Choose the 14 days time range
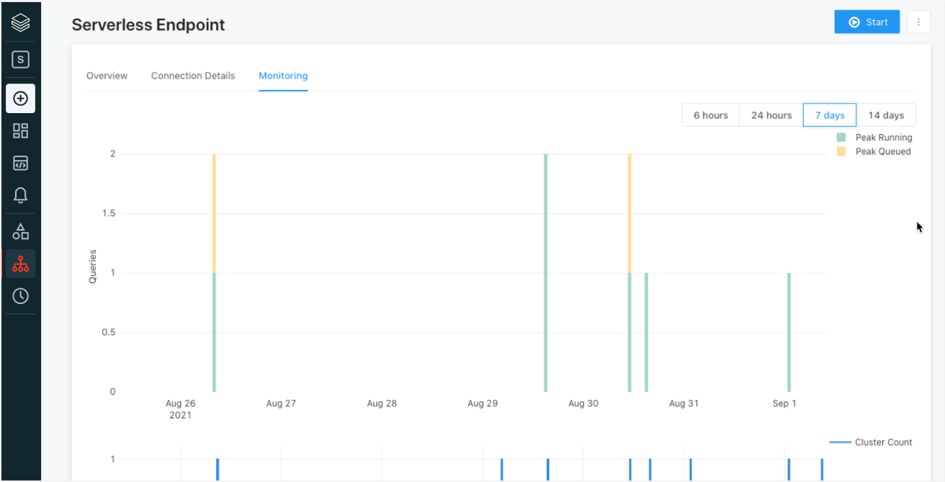Screen dimensions: 945x482 [x=885, y=115]
